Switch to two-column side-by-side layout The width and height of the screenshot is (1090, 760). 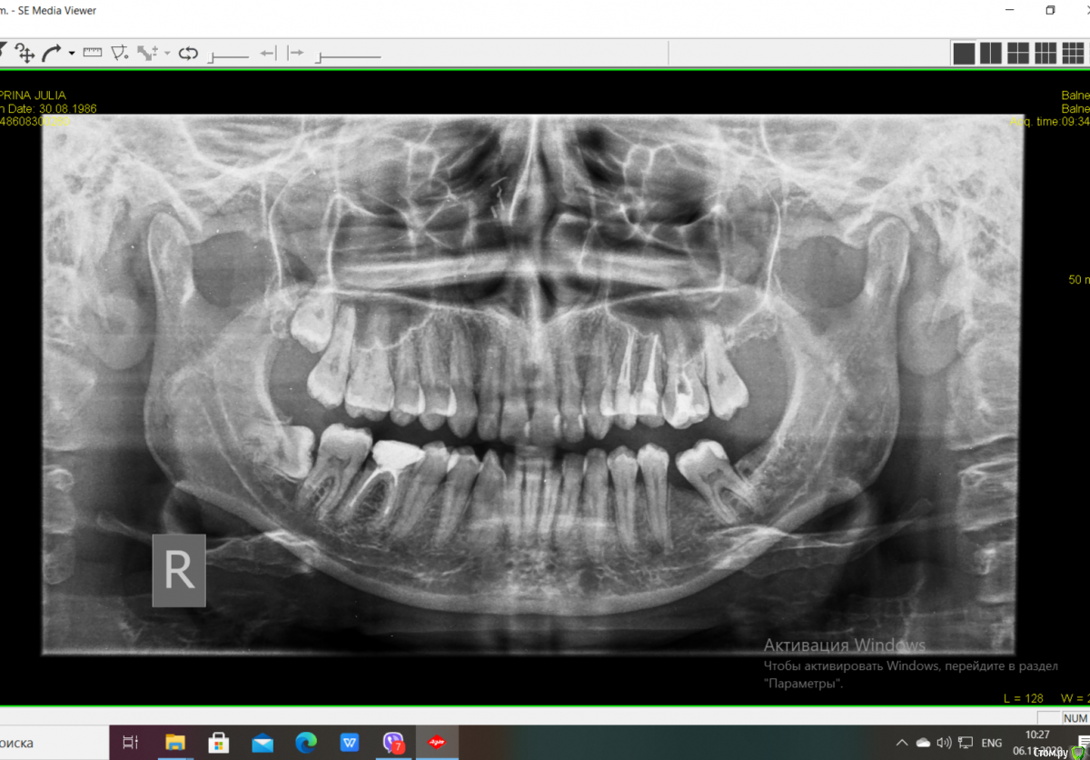991,54
